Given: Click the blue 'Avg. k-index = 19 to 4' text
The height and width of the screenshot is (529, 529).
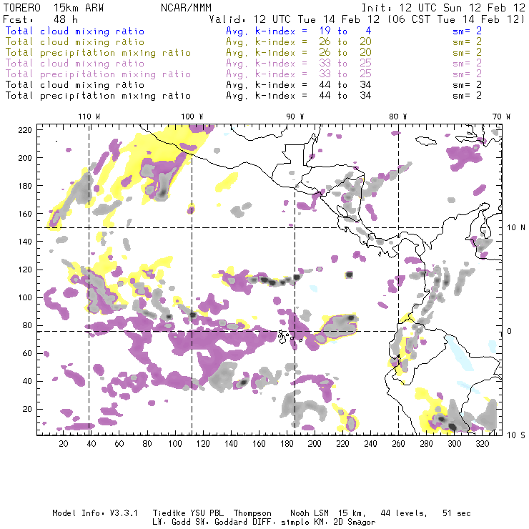Looking at the screenshot, I should 299,31.
